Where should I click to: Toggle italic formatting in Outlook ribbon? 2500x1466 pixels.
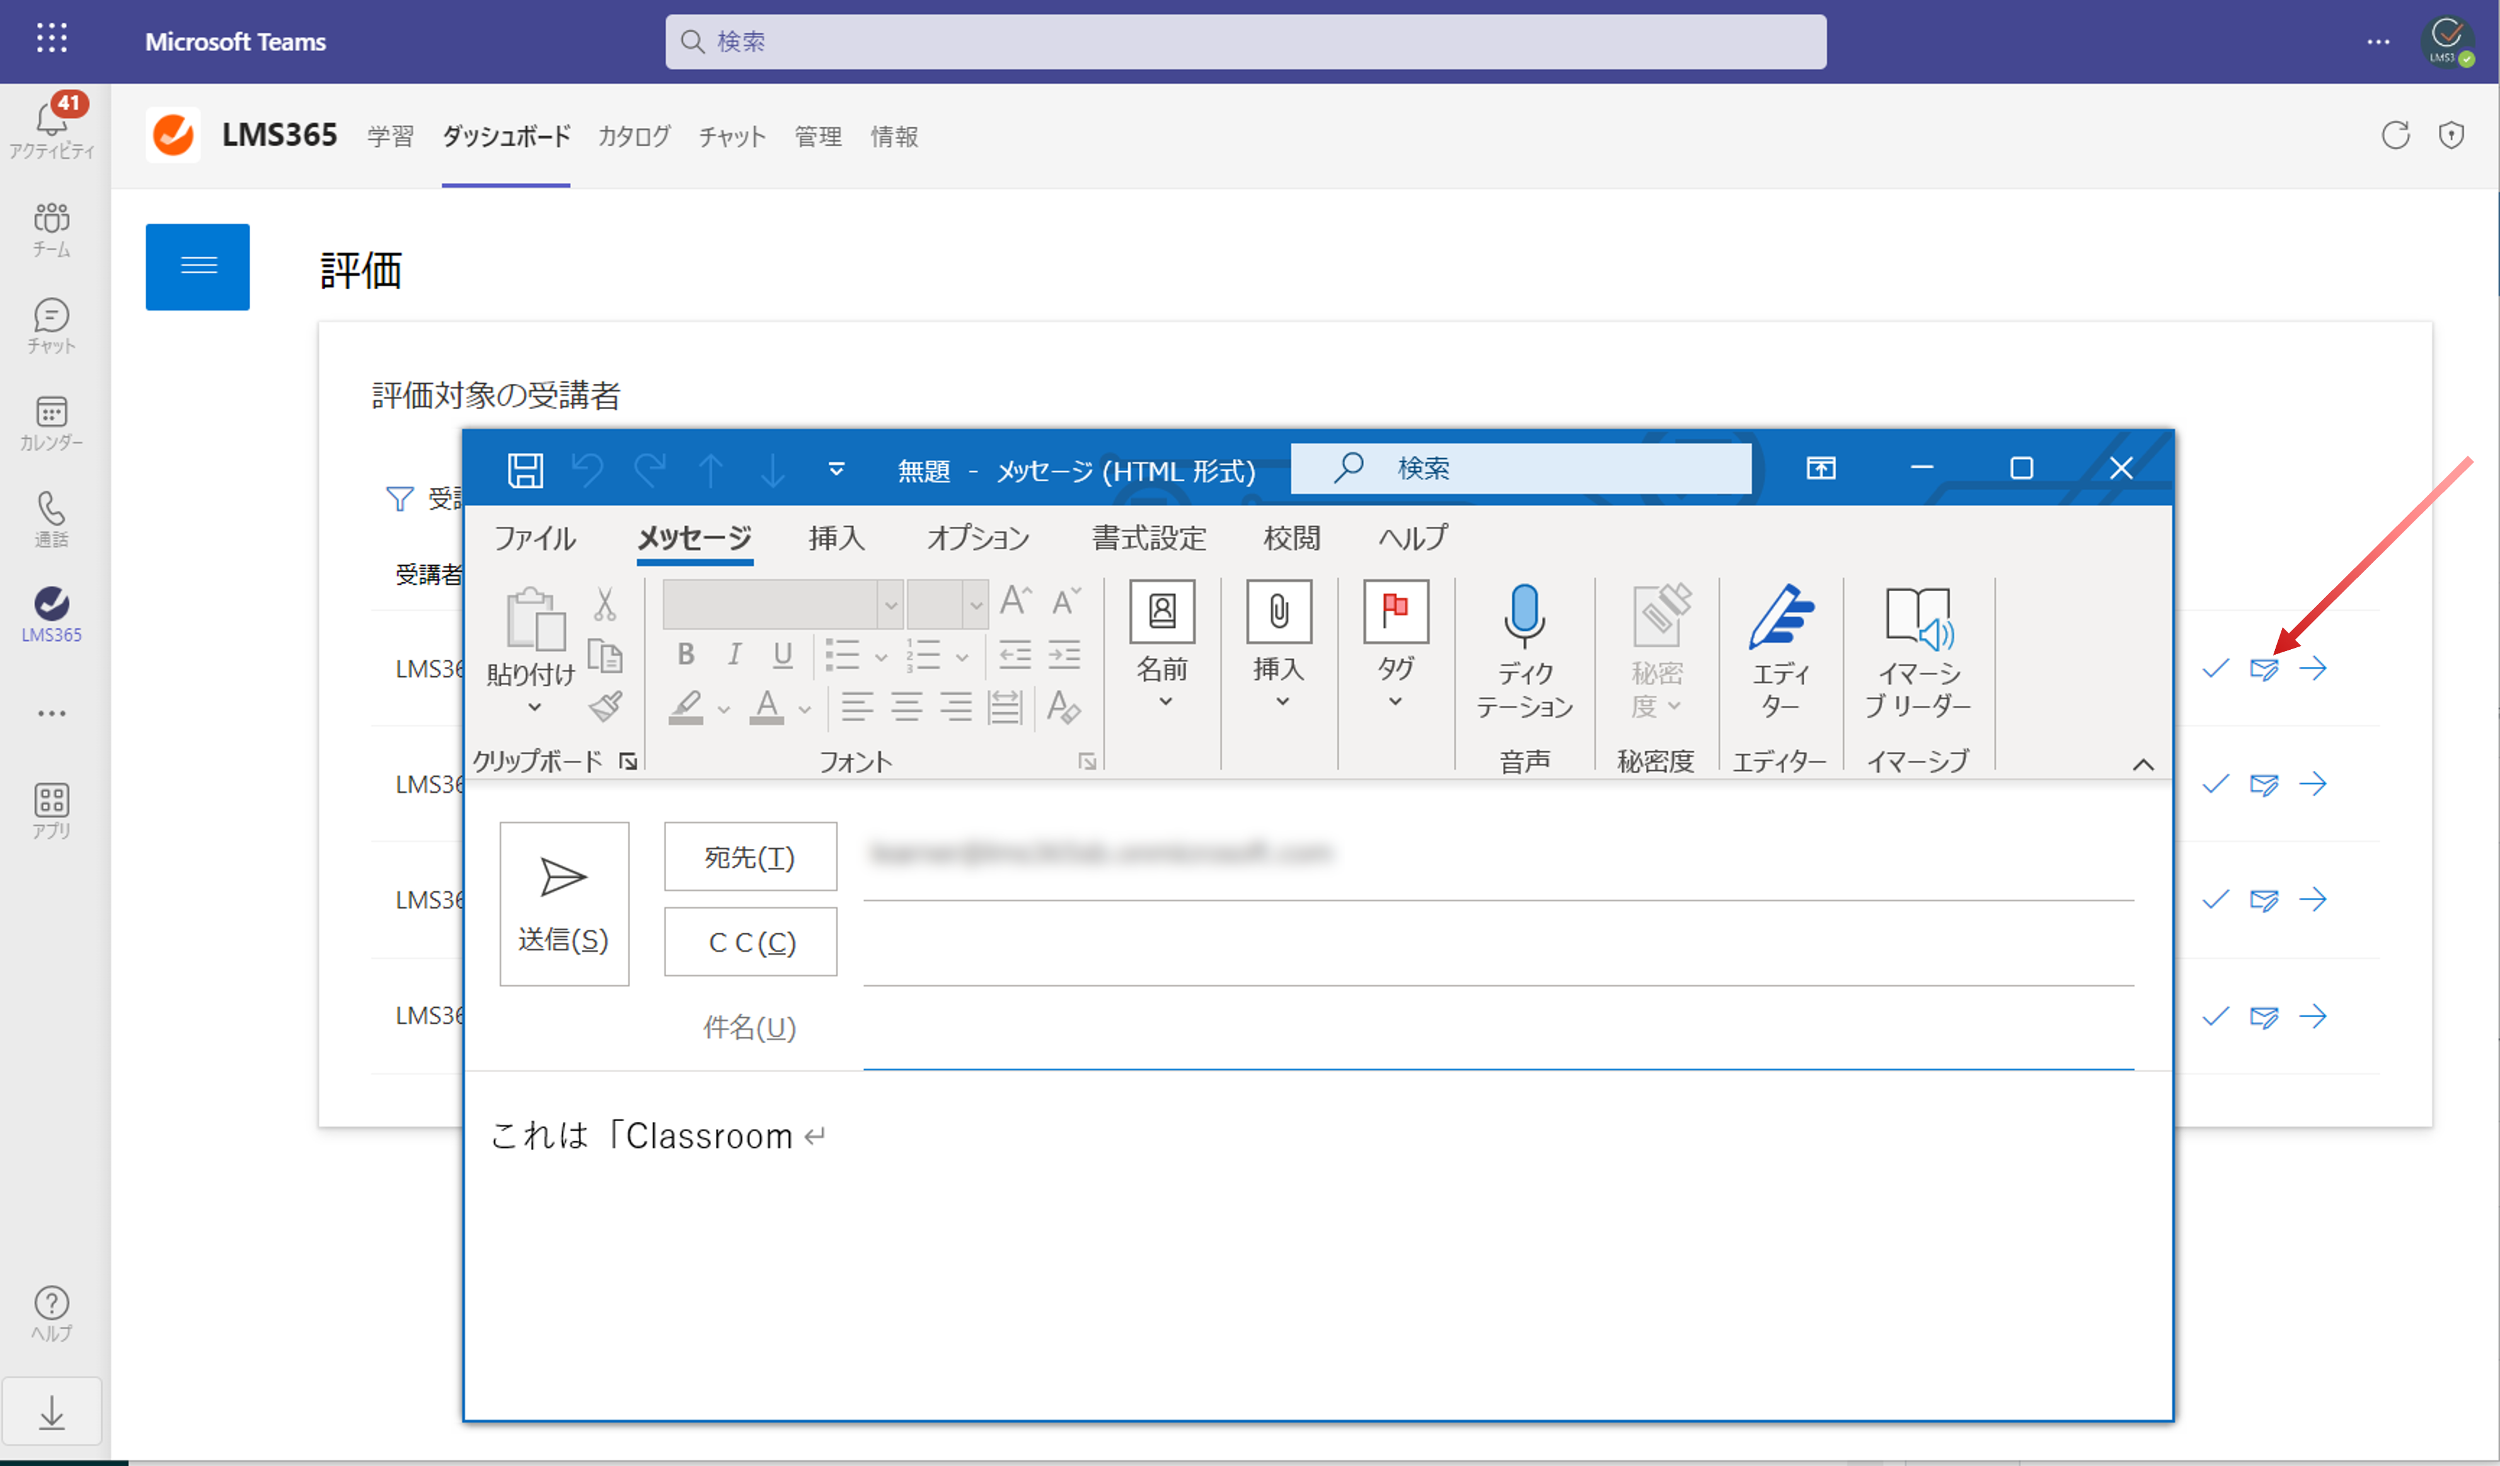[734, 654]
